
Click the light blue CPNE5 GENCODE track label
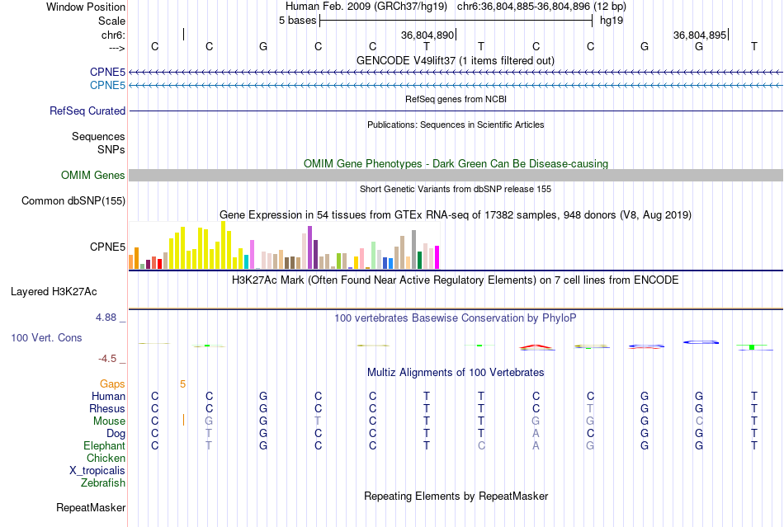[107, 85]
